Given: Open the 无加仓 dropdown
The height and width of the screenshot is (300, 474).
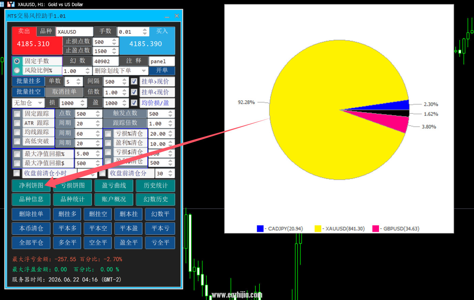Looking at the screenshot, I should pyautogui.click(x=28, y=103).
